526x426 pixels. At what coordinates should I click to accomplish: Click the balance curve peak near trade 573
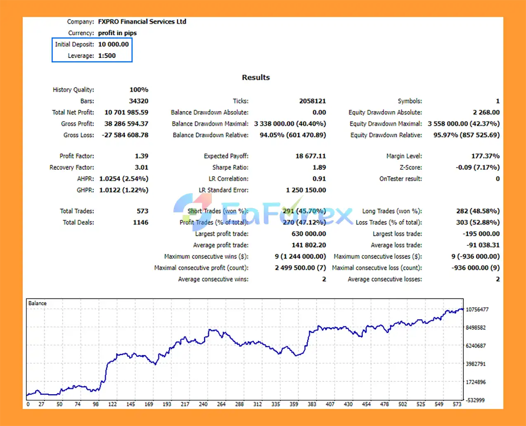pyautogui.click(x=461, y=309)
